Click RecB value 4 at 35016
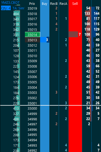The width and height of the screenshot is (101, 152). (56, 24)
